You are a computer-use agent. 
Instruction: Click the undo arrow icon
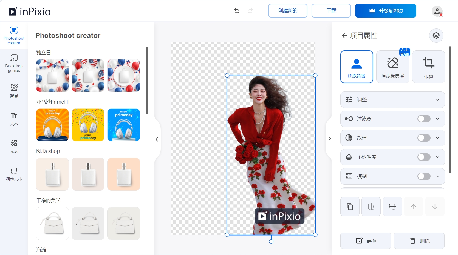point(237,11)
